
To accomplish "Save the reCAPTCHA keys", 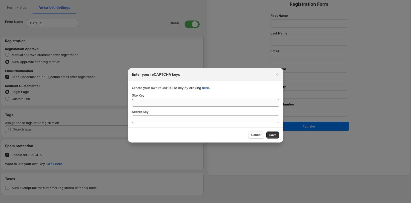I will [x=273, y=135].
